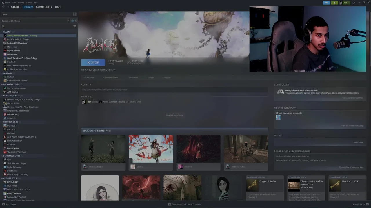Open Friends & Chat
Screen dimensions: 371x208
[x=360, y=204]
